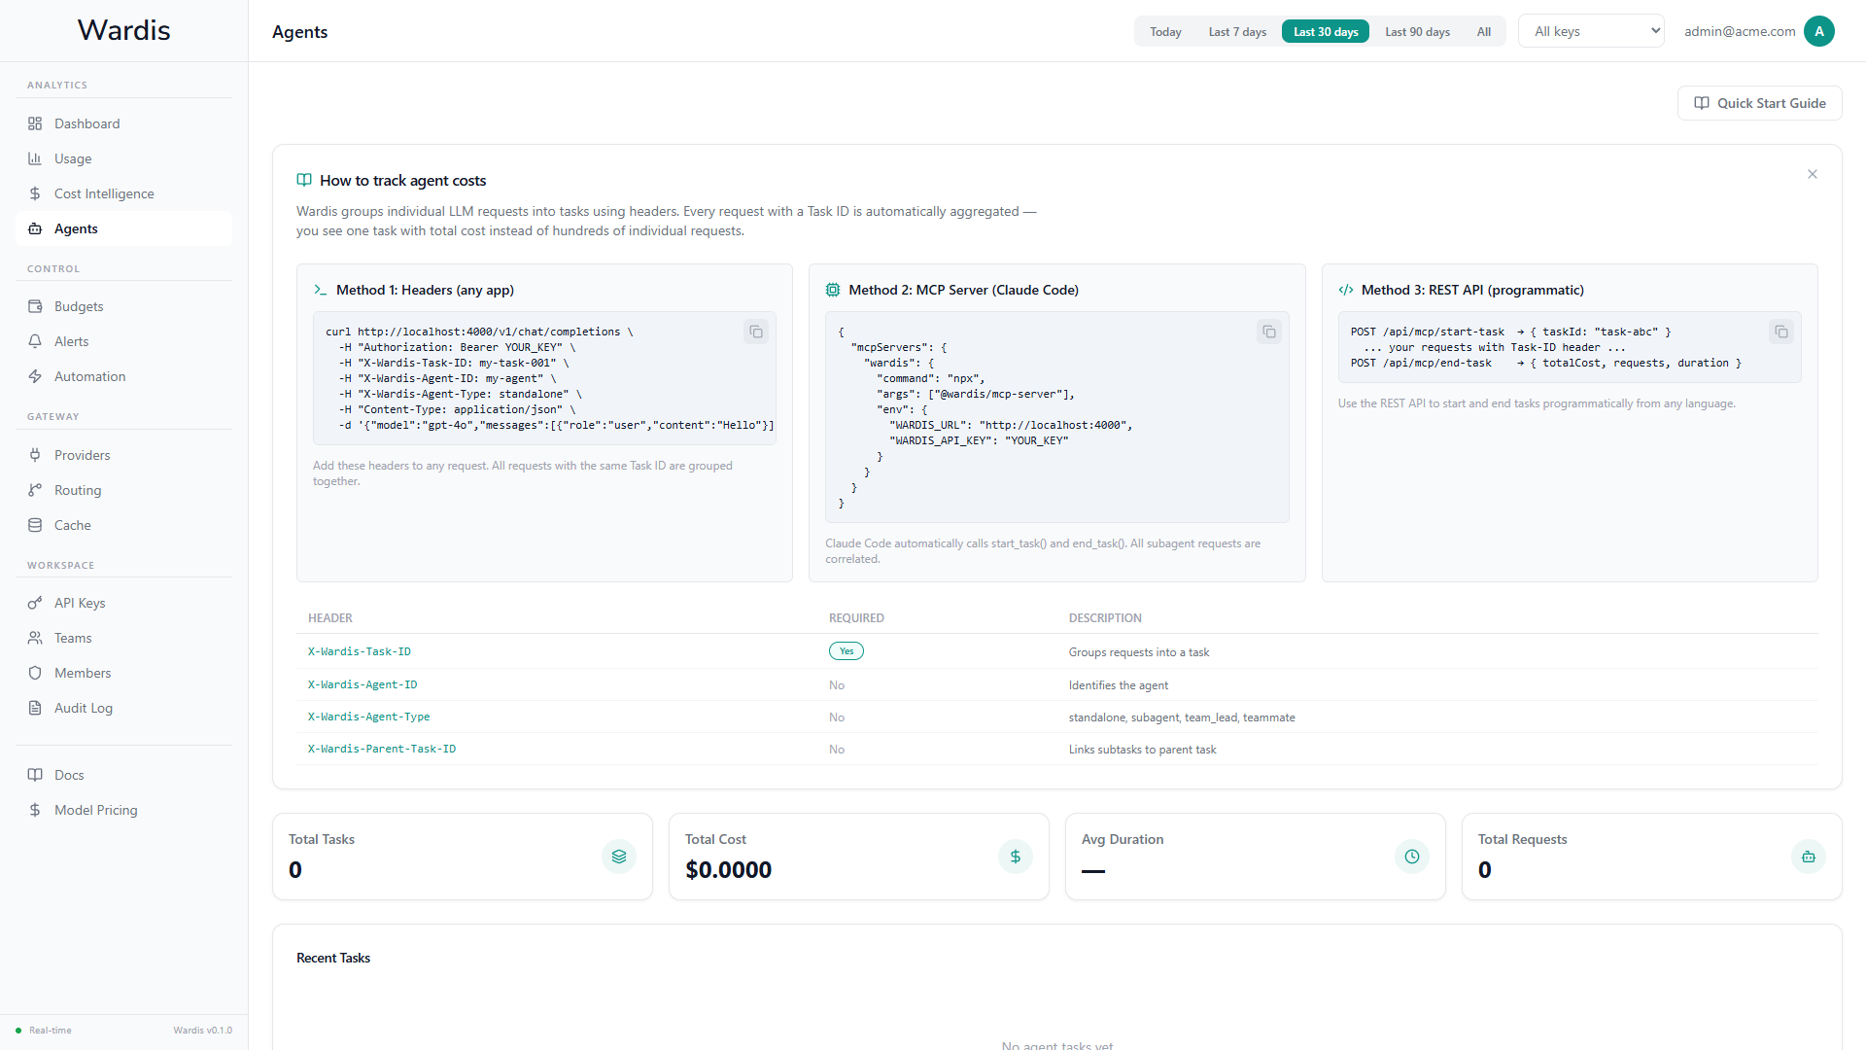Select the Last 7 days range
Viewport: 1866px width, 1050px height.
pyautogui.click(x=1237, y=32)
